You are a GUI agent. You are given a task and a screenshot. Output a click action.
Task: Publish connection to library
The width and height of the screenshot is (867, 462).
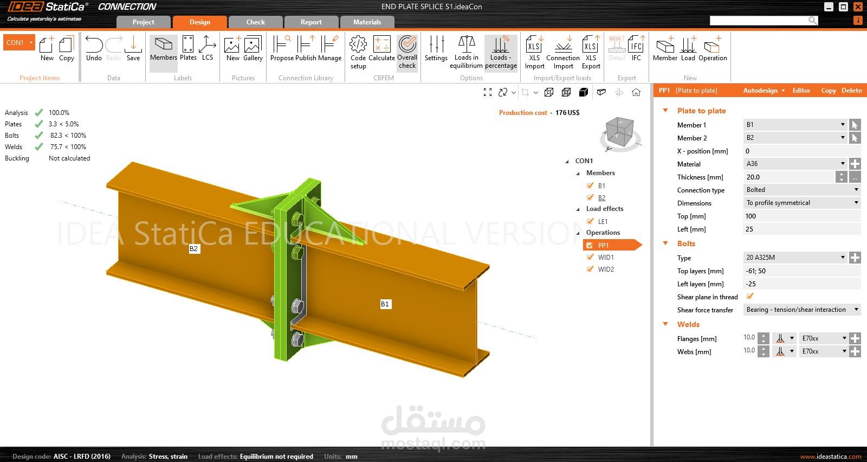click(306, 49)
